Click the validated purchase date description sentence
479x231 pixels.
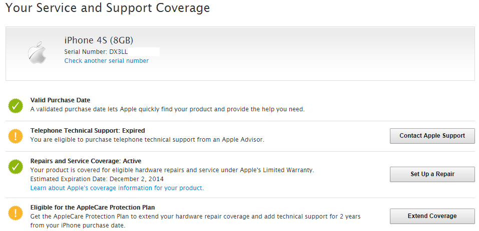(167, 109)
